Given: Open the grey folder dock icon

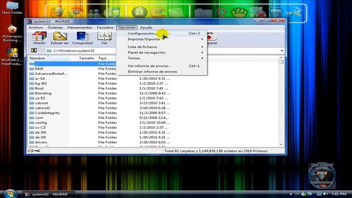Looking at the screenshot, I should click(203, 13).
